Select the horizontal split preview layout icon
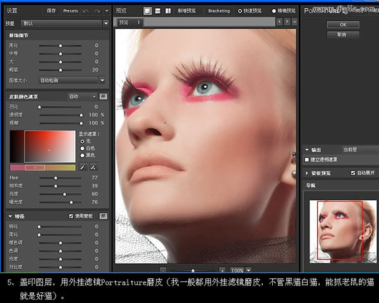 tap(158, 11)
